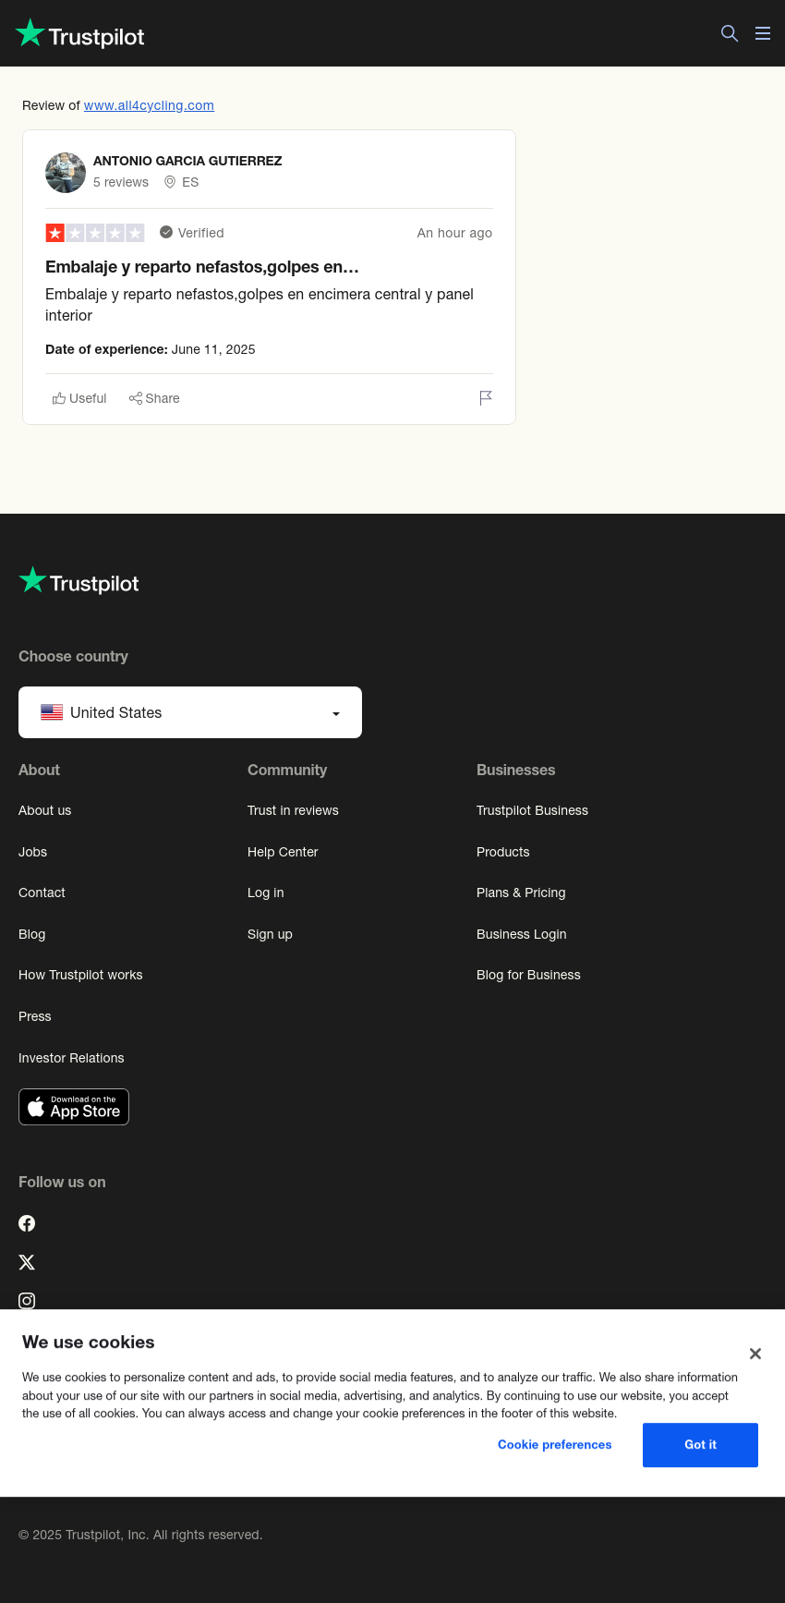
Task: Open the Instagram icon
Action: [x=27, y=1301]
